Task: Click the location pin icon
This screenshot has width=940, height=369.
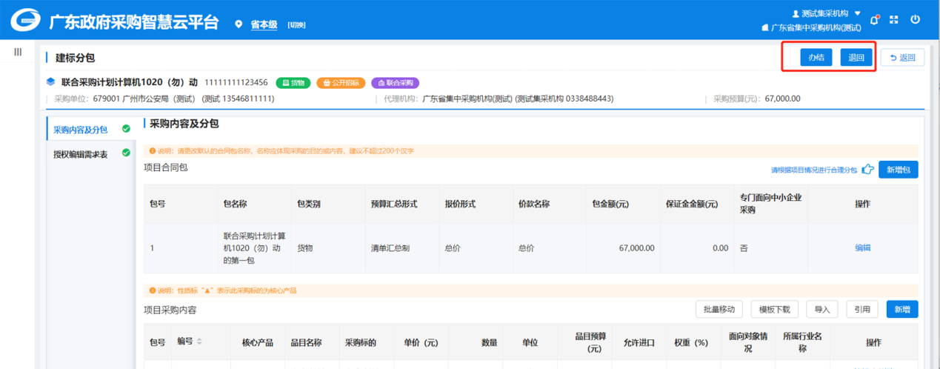Action: [x=239, y=24]
